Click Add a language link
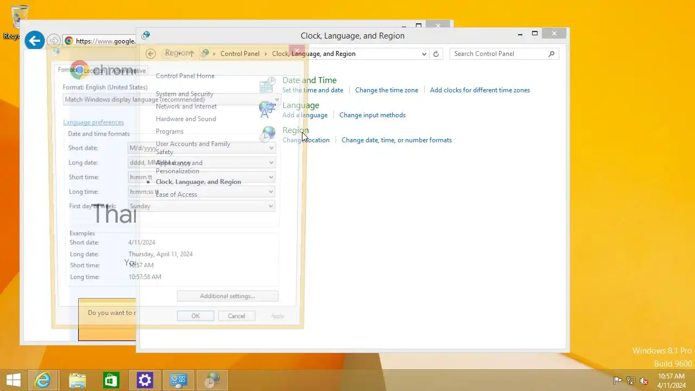The width and height of the screenshot is (695, 391). [305, 115]
